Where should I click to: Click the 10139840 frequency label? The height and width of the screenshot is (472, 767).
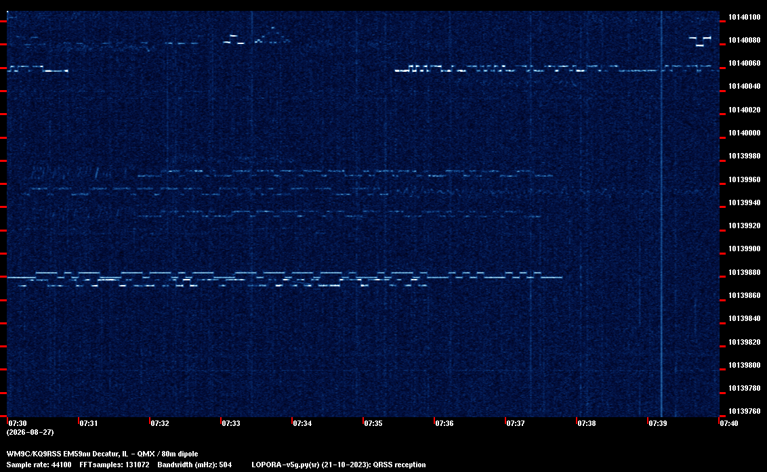click(x=744, y=318)
